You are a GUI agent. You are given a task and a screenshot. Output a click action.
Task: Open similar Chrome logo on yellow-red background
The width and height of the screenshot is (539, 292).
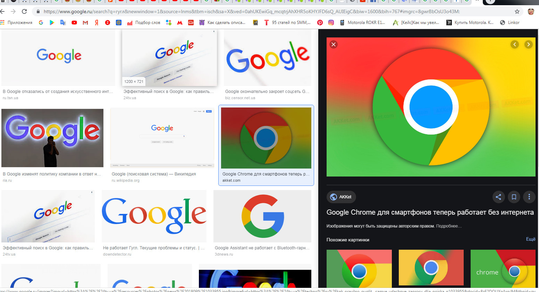(x=431, y=267)
